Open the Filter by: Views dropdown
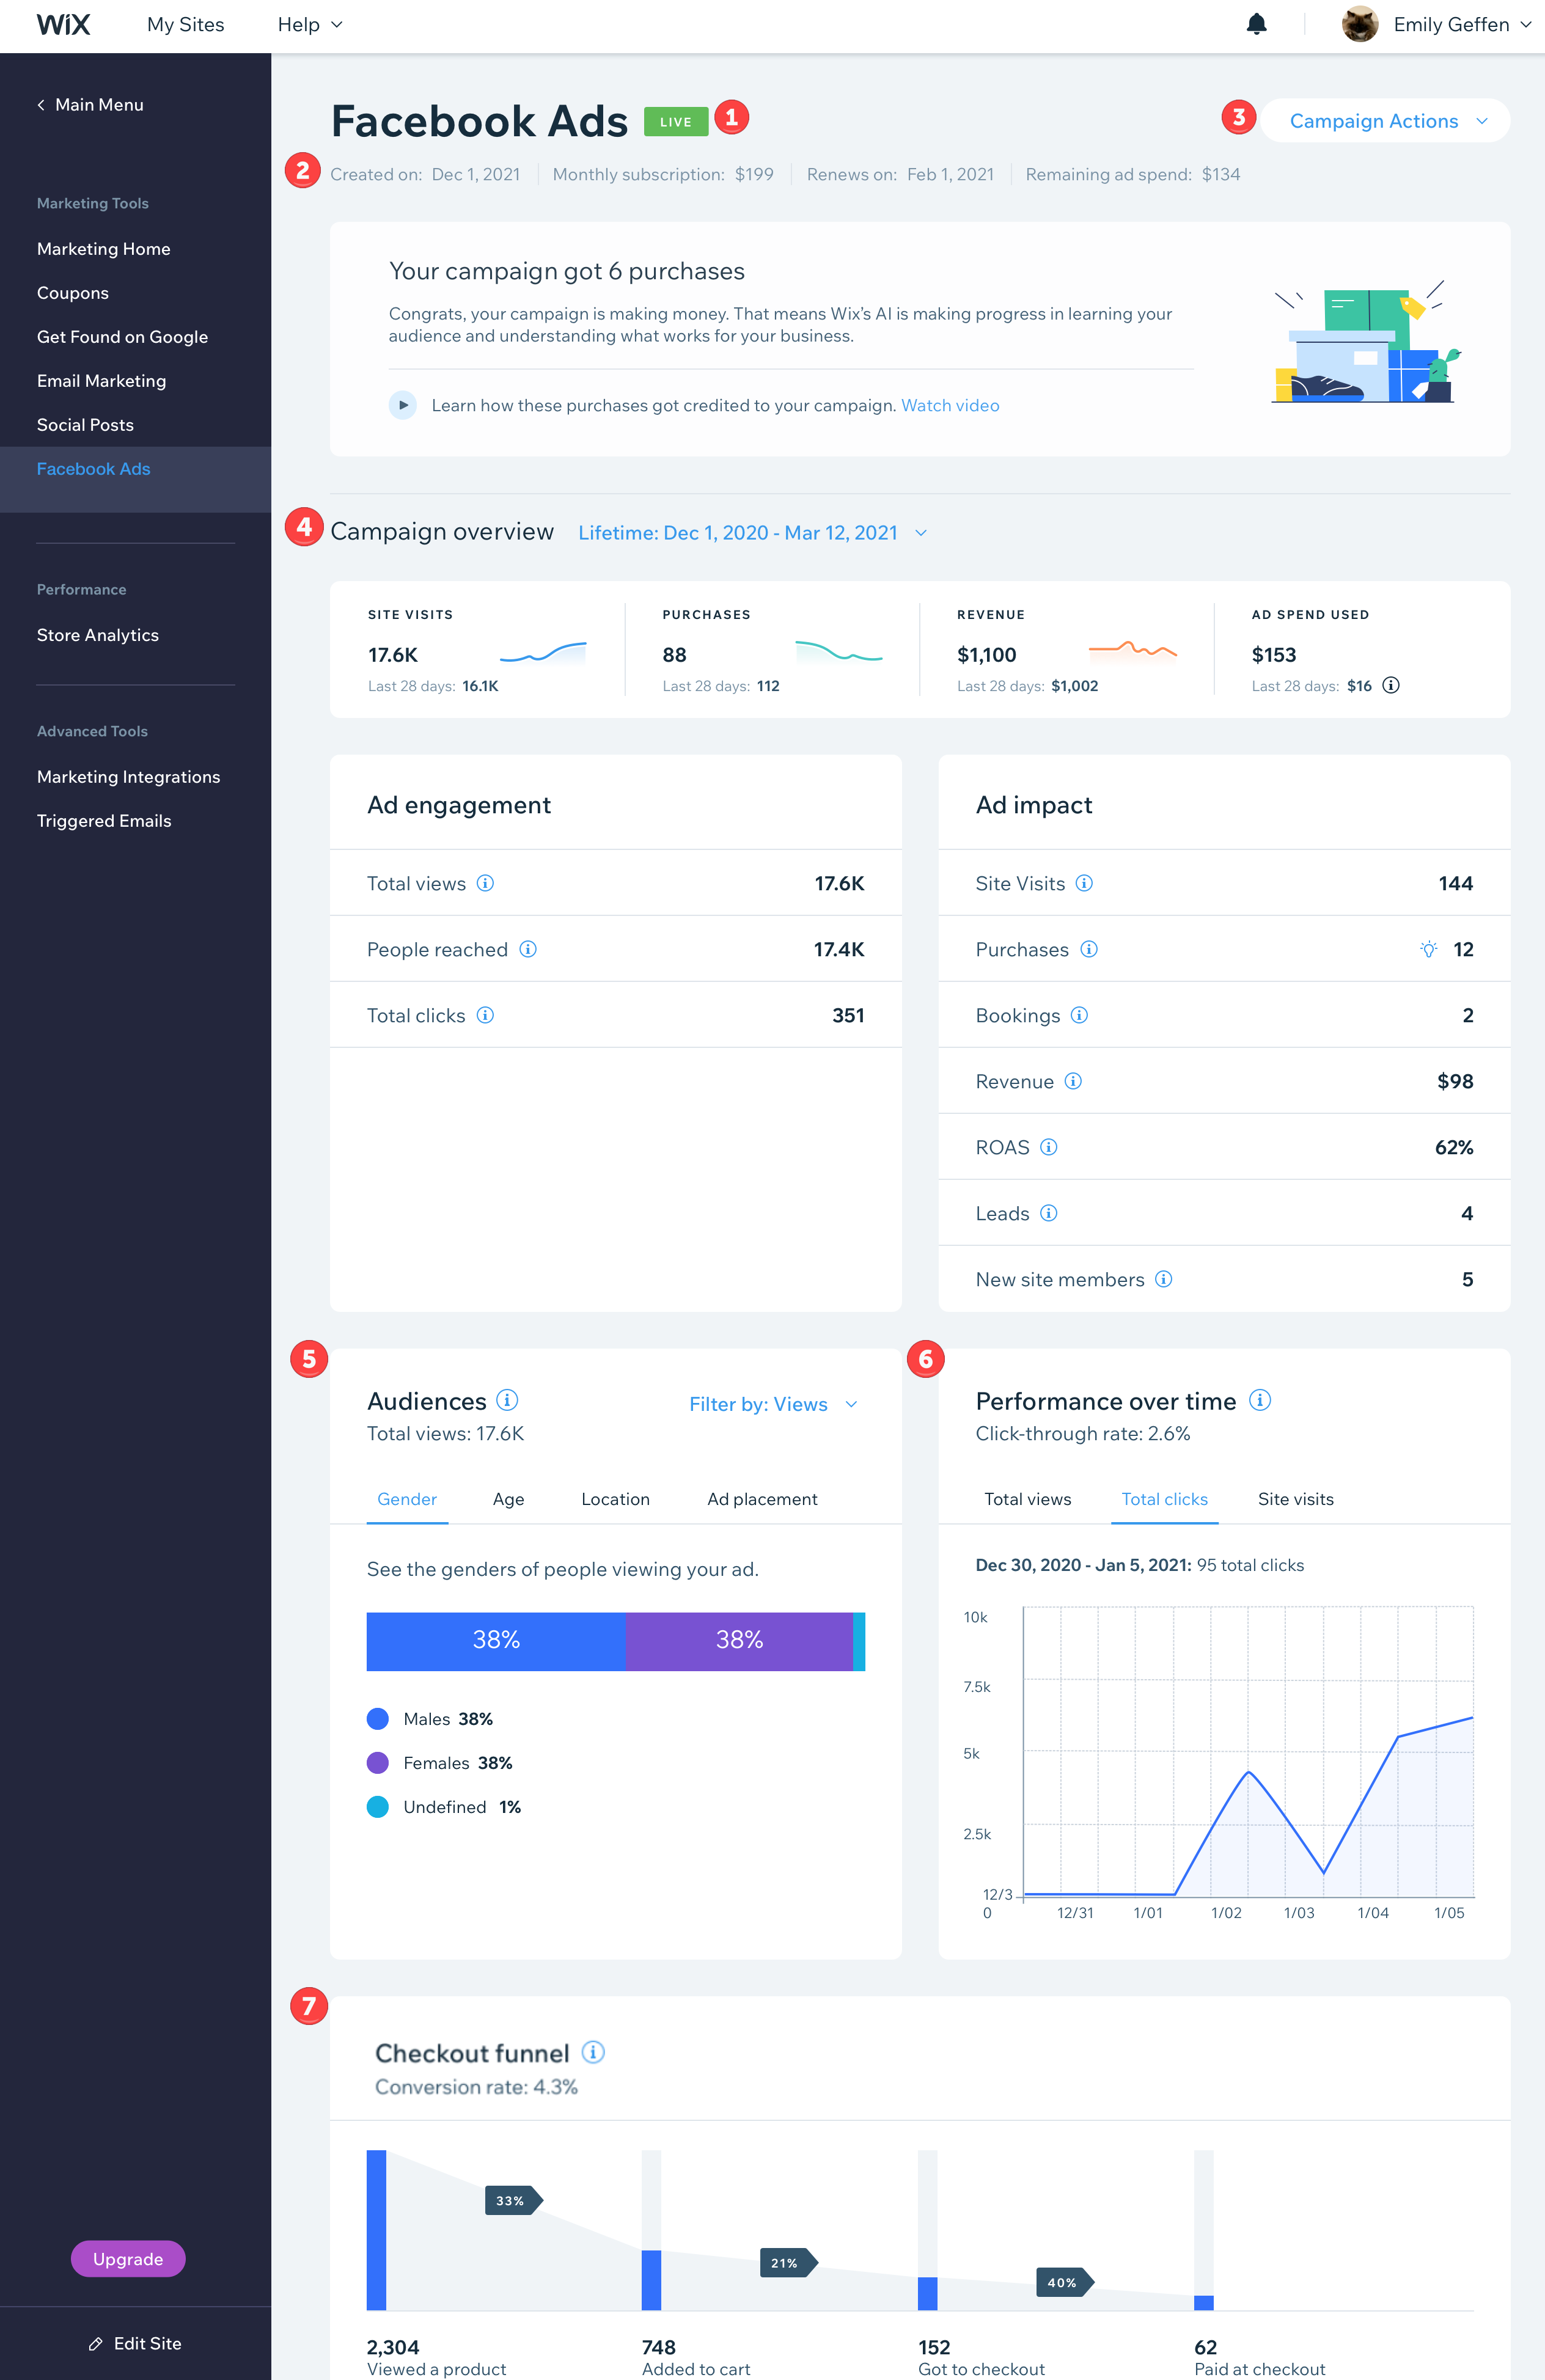This screenshot has width=1545, height=2380. point(773,1404)
